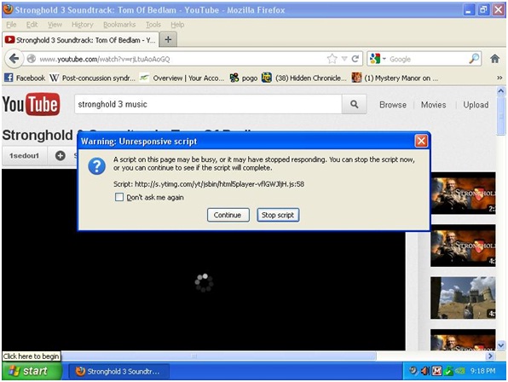This screenshot has height=382, width=508.
Task: Click Continue in unresponsive script dialog
Action: [x=228, y=215]
